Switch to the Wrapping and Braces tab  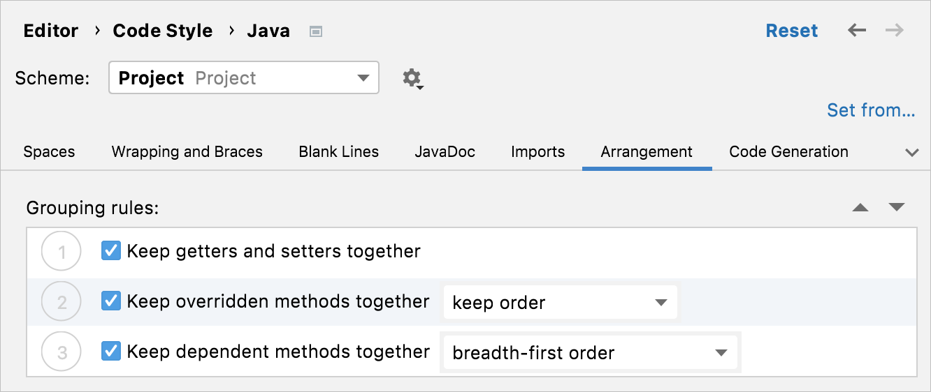click(x=187, y=152)
